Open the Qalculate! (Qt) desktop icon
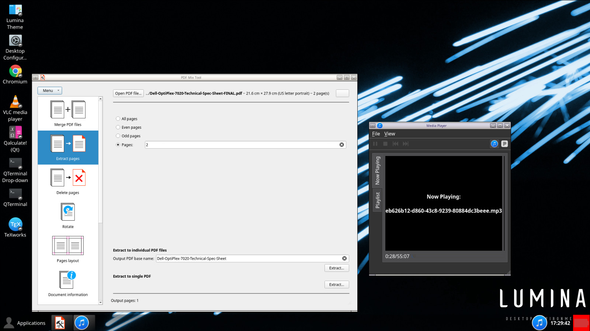 (15, 139)
